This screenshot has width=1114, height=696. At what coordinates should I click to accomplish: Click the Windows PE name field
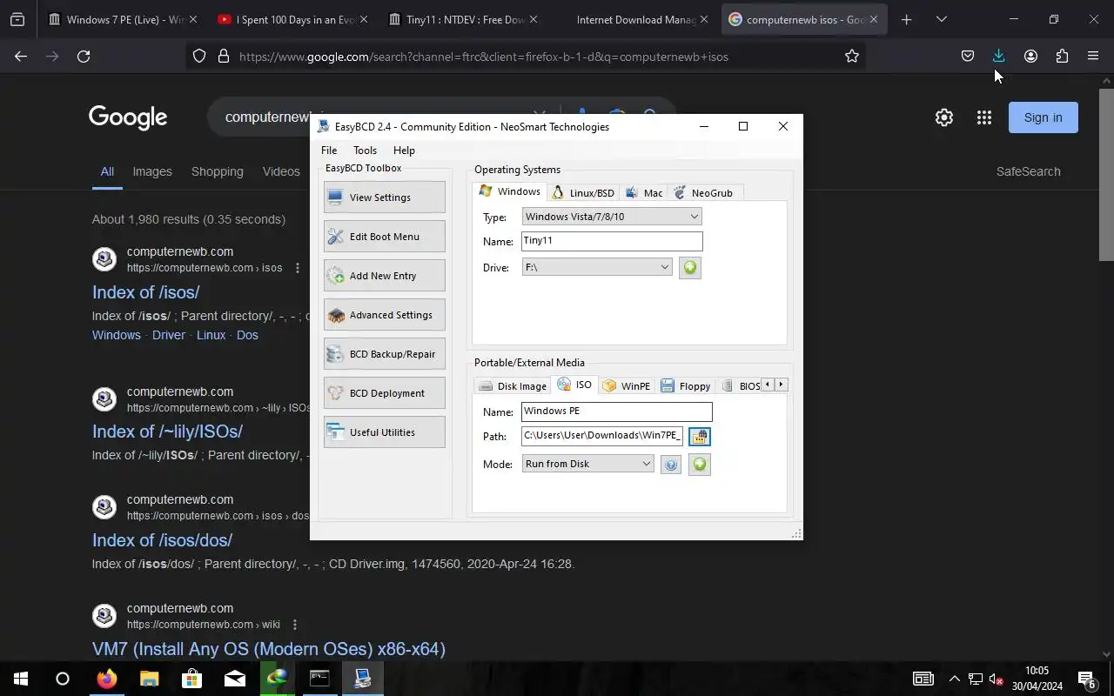(x=617, y=412)
